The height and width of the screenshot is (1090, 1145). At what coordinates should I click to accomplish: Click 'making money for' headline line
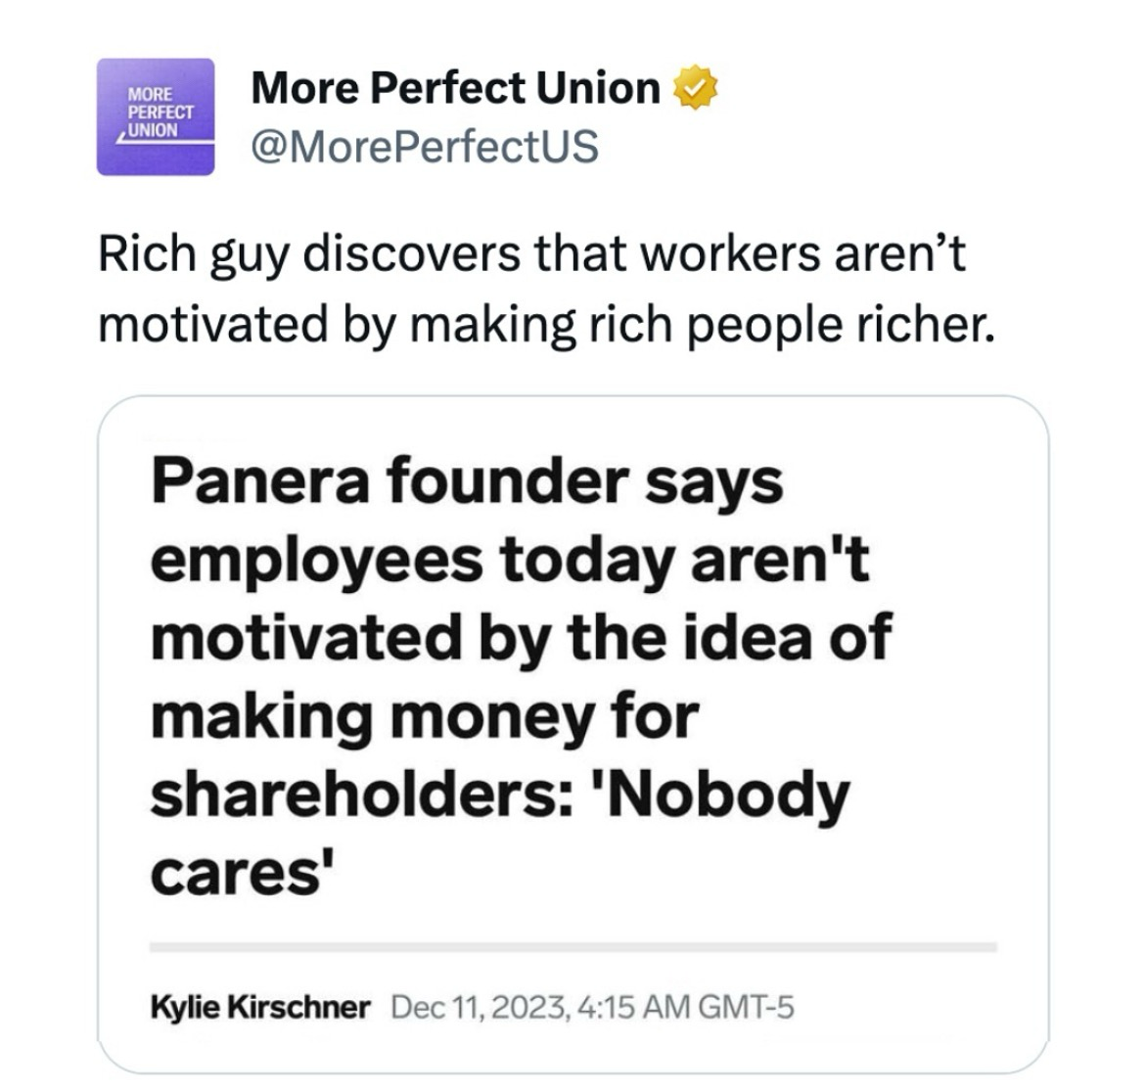tap(425, 716)
